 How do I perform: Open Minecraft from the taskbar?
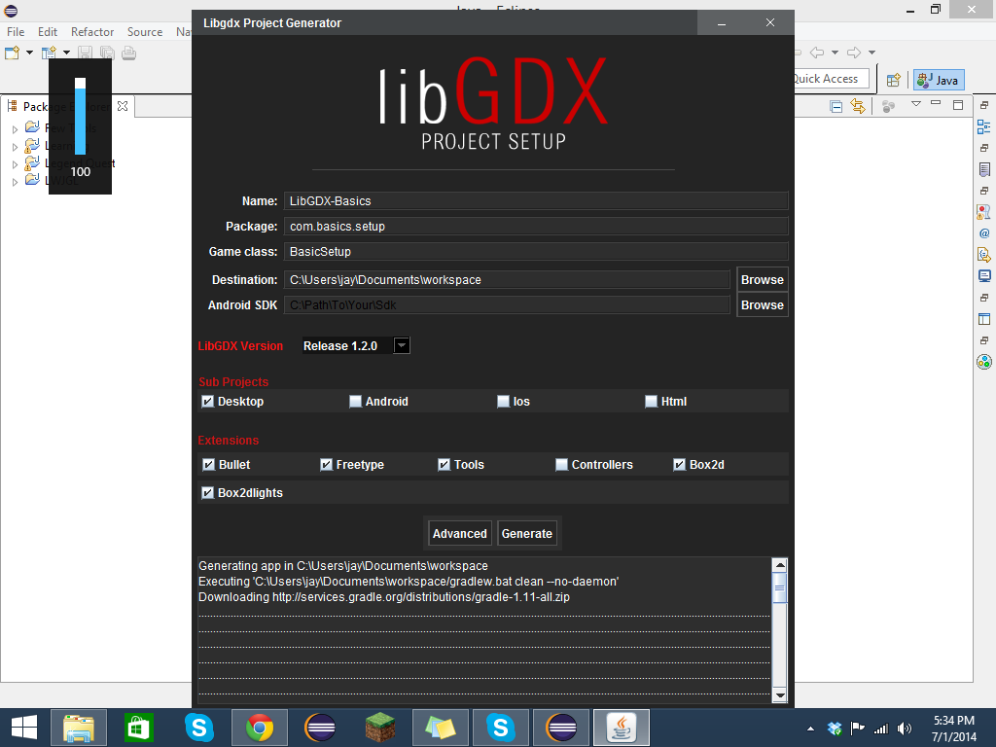point(380,728)
